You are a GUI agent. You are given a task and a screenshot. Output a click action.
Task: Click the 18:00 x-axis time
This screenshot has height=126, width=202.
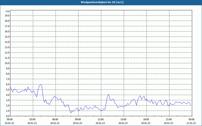(x=147, y=119)
